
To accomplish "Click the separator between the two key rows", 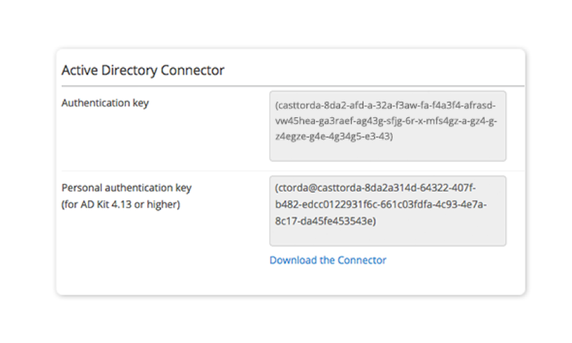I will point(292,170).
